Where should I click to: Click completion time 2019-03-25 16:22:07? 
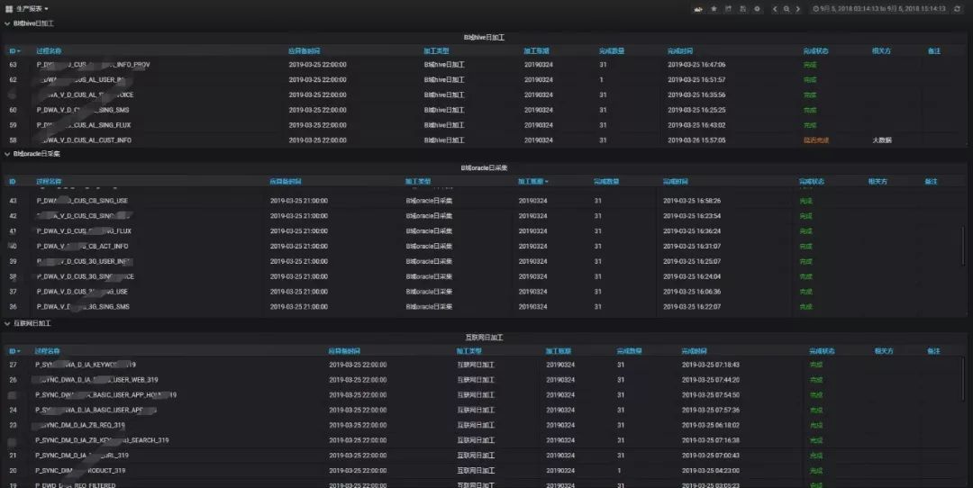coord(692,307)
